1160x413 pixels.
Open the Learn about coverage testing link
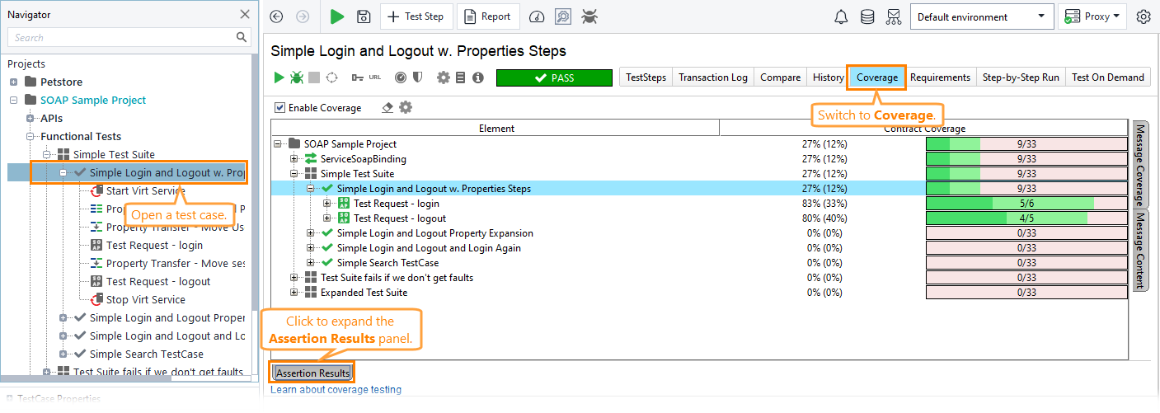coord(336,390)
